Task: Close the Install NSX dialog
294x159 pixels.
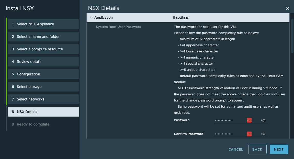Action: pyautogui.click(x=287, y=8)
